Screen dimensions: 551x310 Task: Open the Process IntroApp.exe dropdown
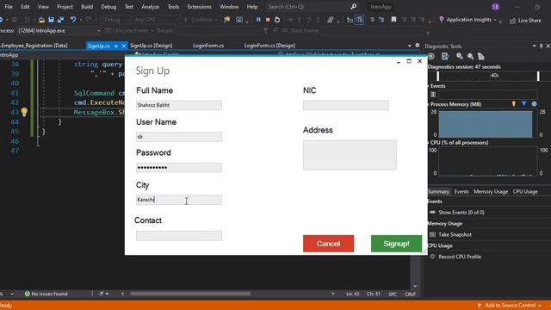click(59, 31)
